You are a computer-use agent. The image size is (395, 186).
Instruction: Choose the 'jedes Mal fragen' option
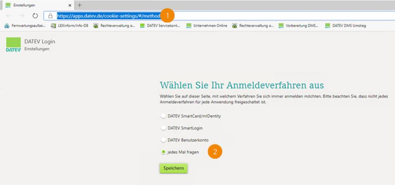[164, 152]
